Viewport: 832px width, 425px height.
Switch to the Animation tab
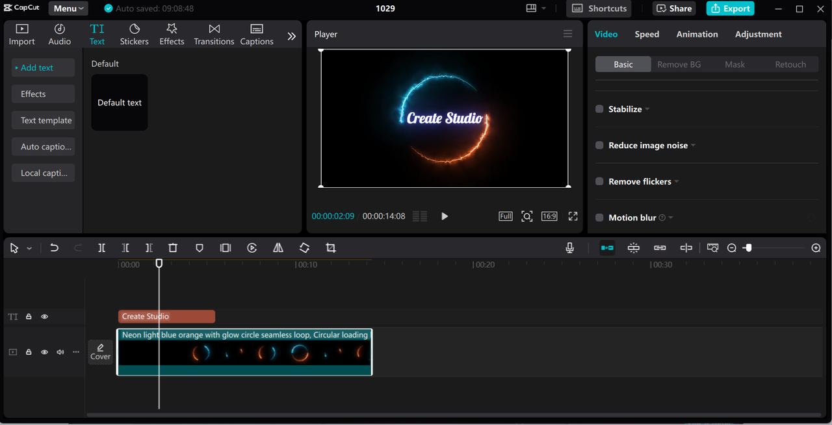[x=697, y=34]
